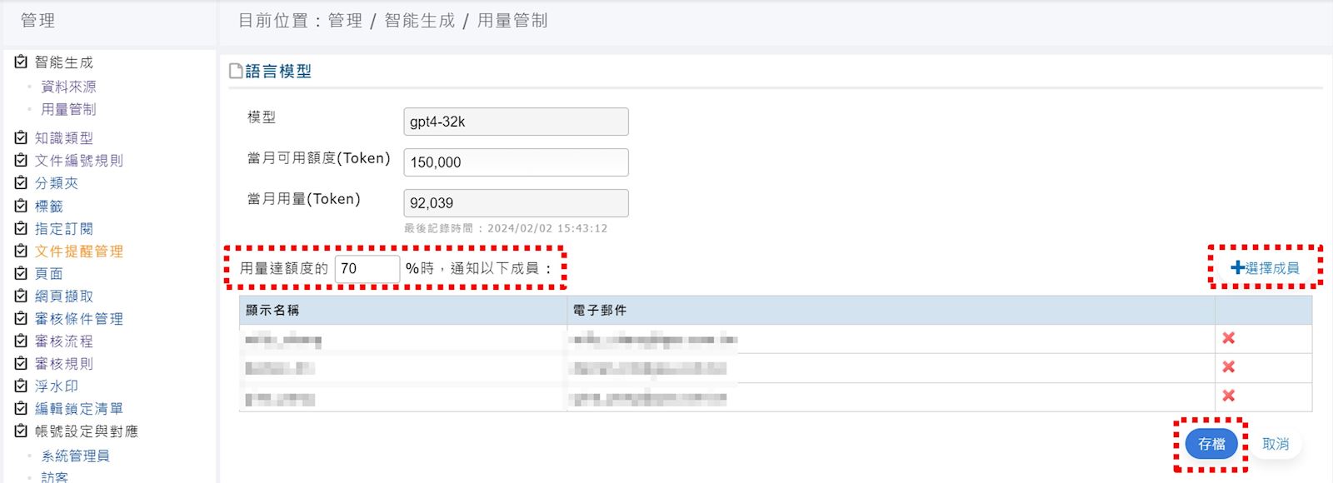This screenshot has width=1333, height=483.
Task: Click the 電子郵件 column header
Action: [x=600, y=310]
